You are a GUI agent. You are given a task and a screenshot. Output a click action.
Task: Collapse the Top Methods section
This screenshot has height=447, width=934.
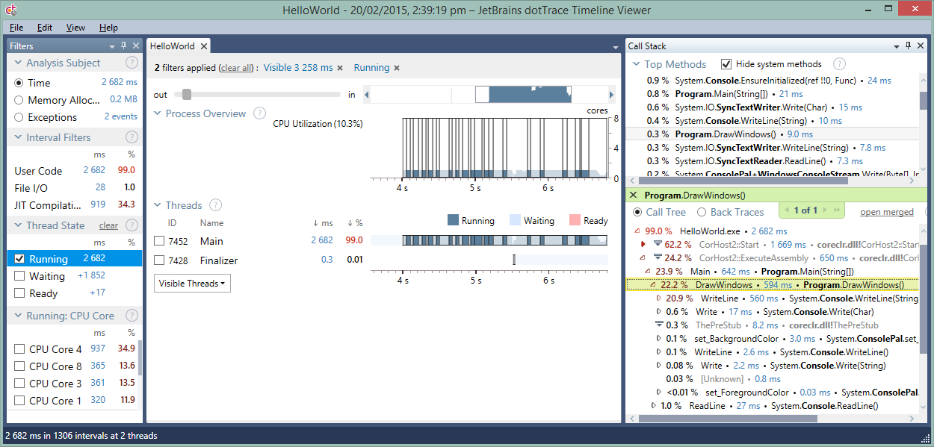coord(636,64)
